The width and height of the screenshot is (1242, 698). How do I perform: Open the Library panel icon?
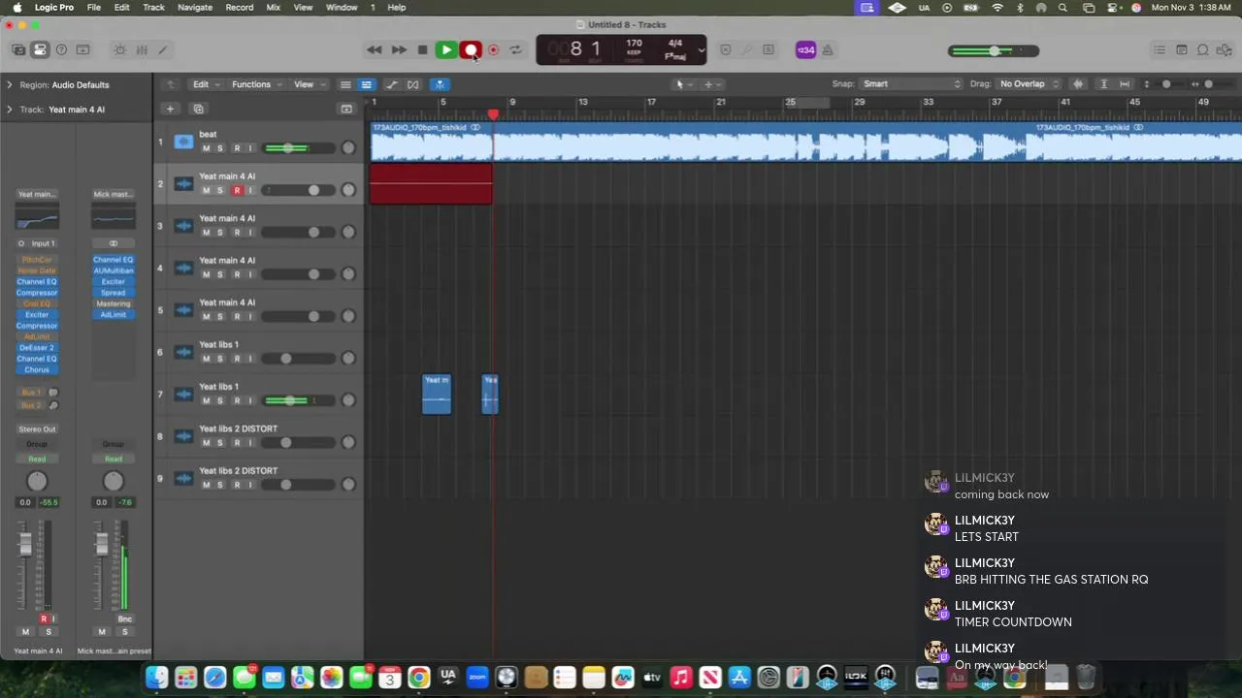(18, 49)
